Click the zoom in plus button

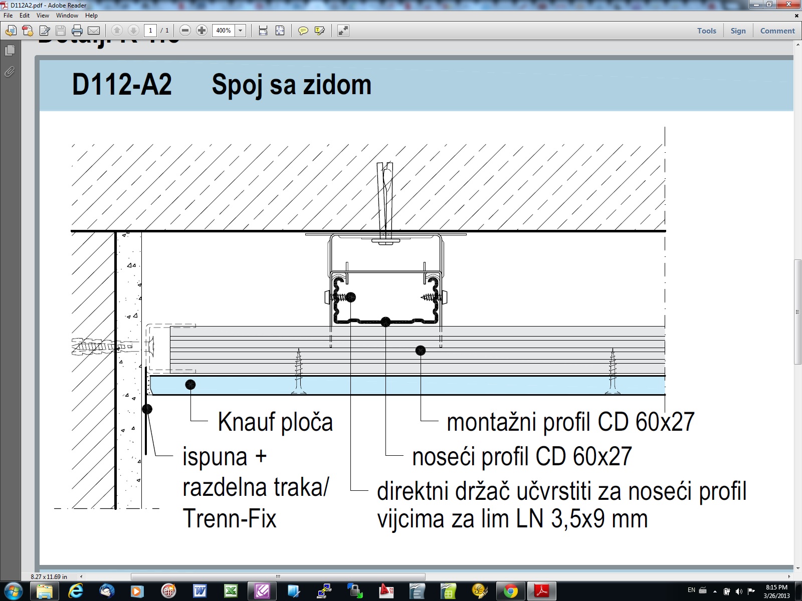click(x=202, y=31)
